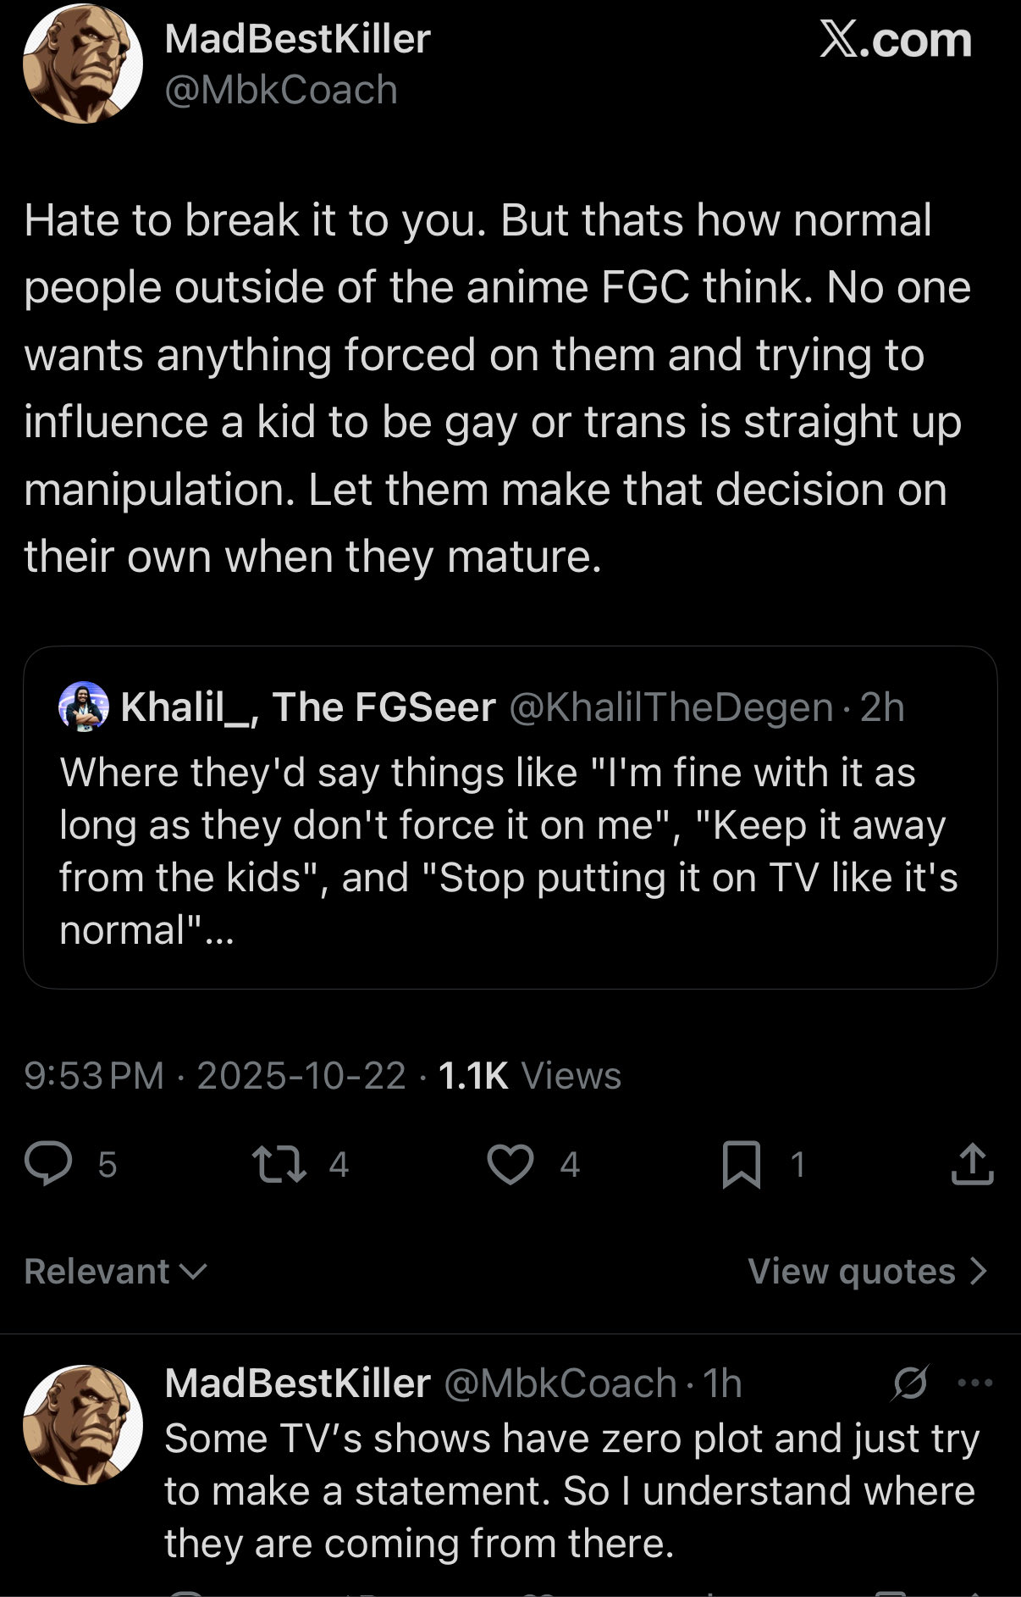This screenshot has height=1597, width=1021.
Task: Click Khalil_'s small avatar in quoted tweet
Action: [x=83, y=707]
